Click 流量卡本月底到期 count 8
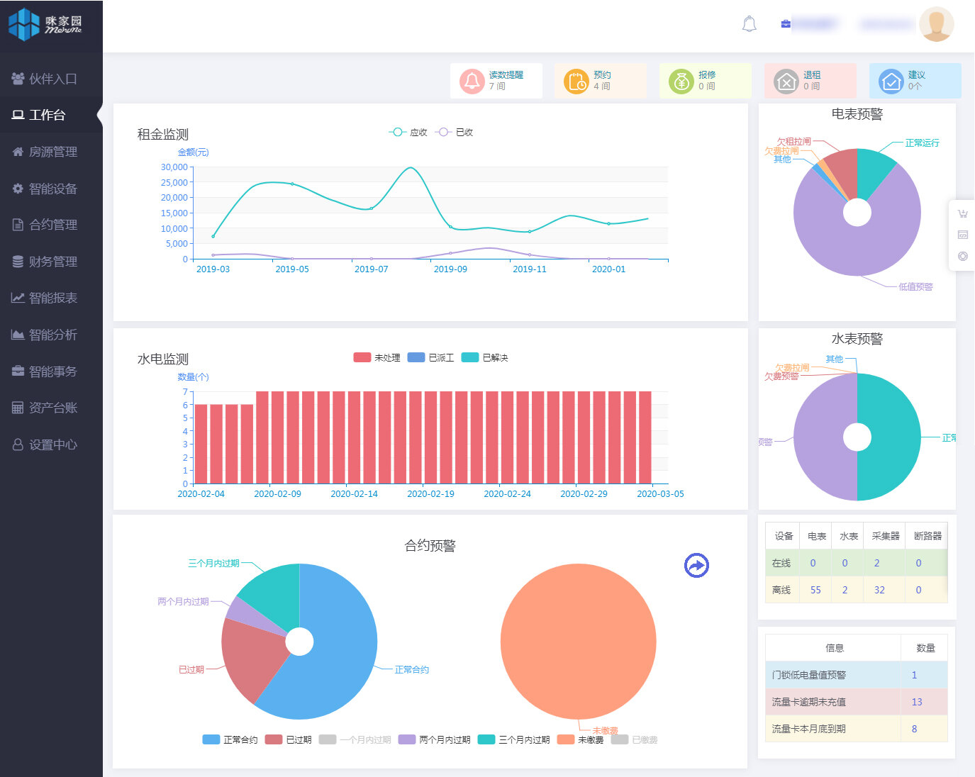975x777 pixels. [914, 729]
